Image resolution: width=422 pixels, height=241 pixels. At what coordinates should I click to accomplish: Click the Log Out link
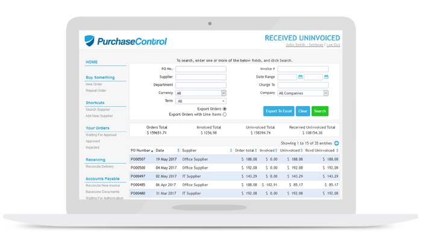pos(333,45)
